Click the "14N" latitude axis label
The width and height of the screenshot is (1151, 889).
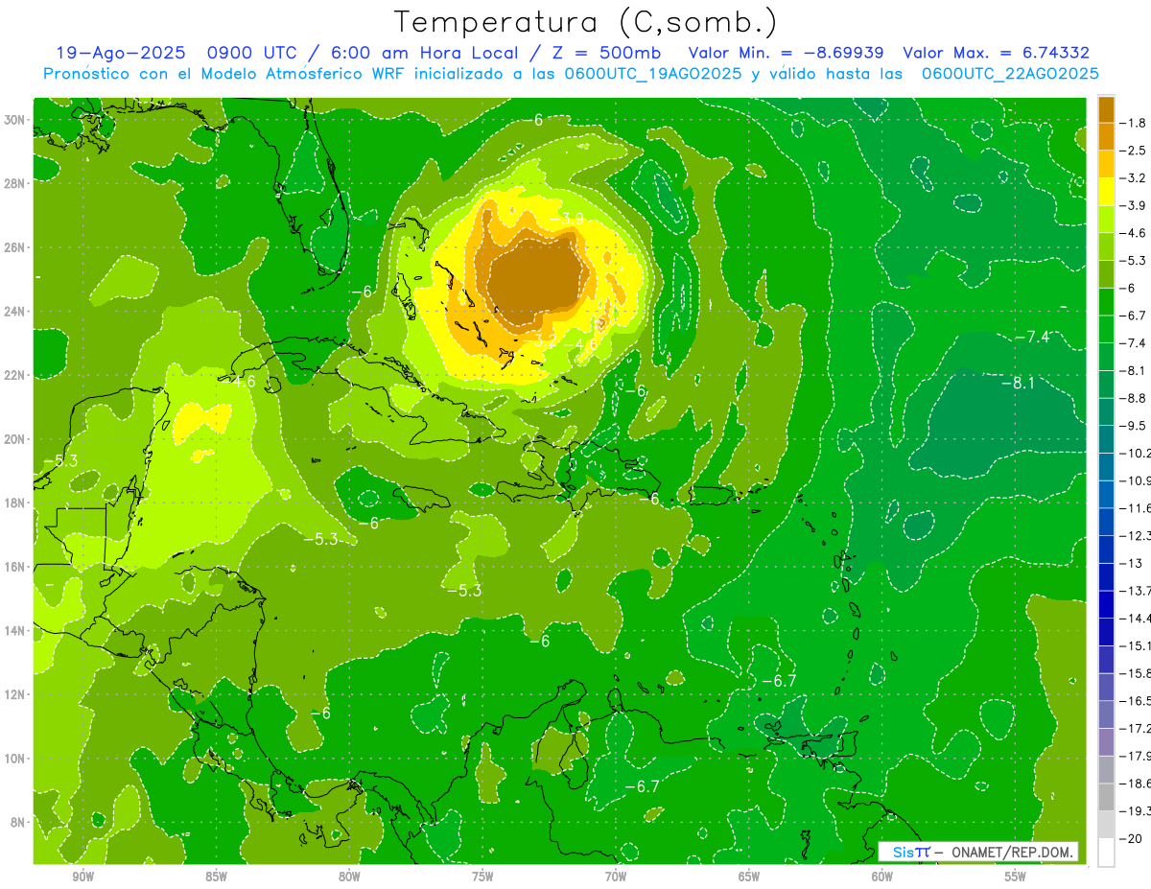[14, 630]
